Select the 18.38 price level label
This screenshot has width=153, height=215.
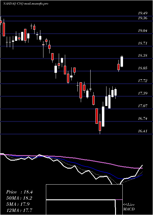[x=143, y=56]
